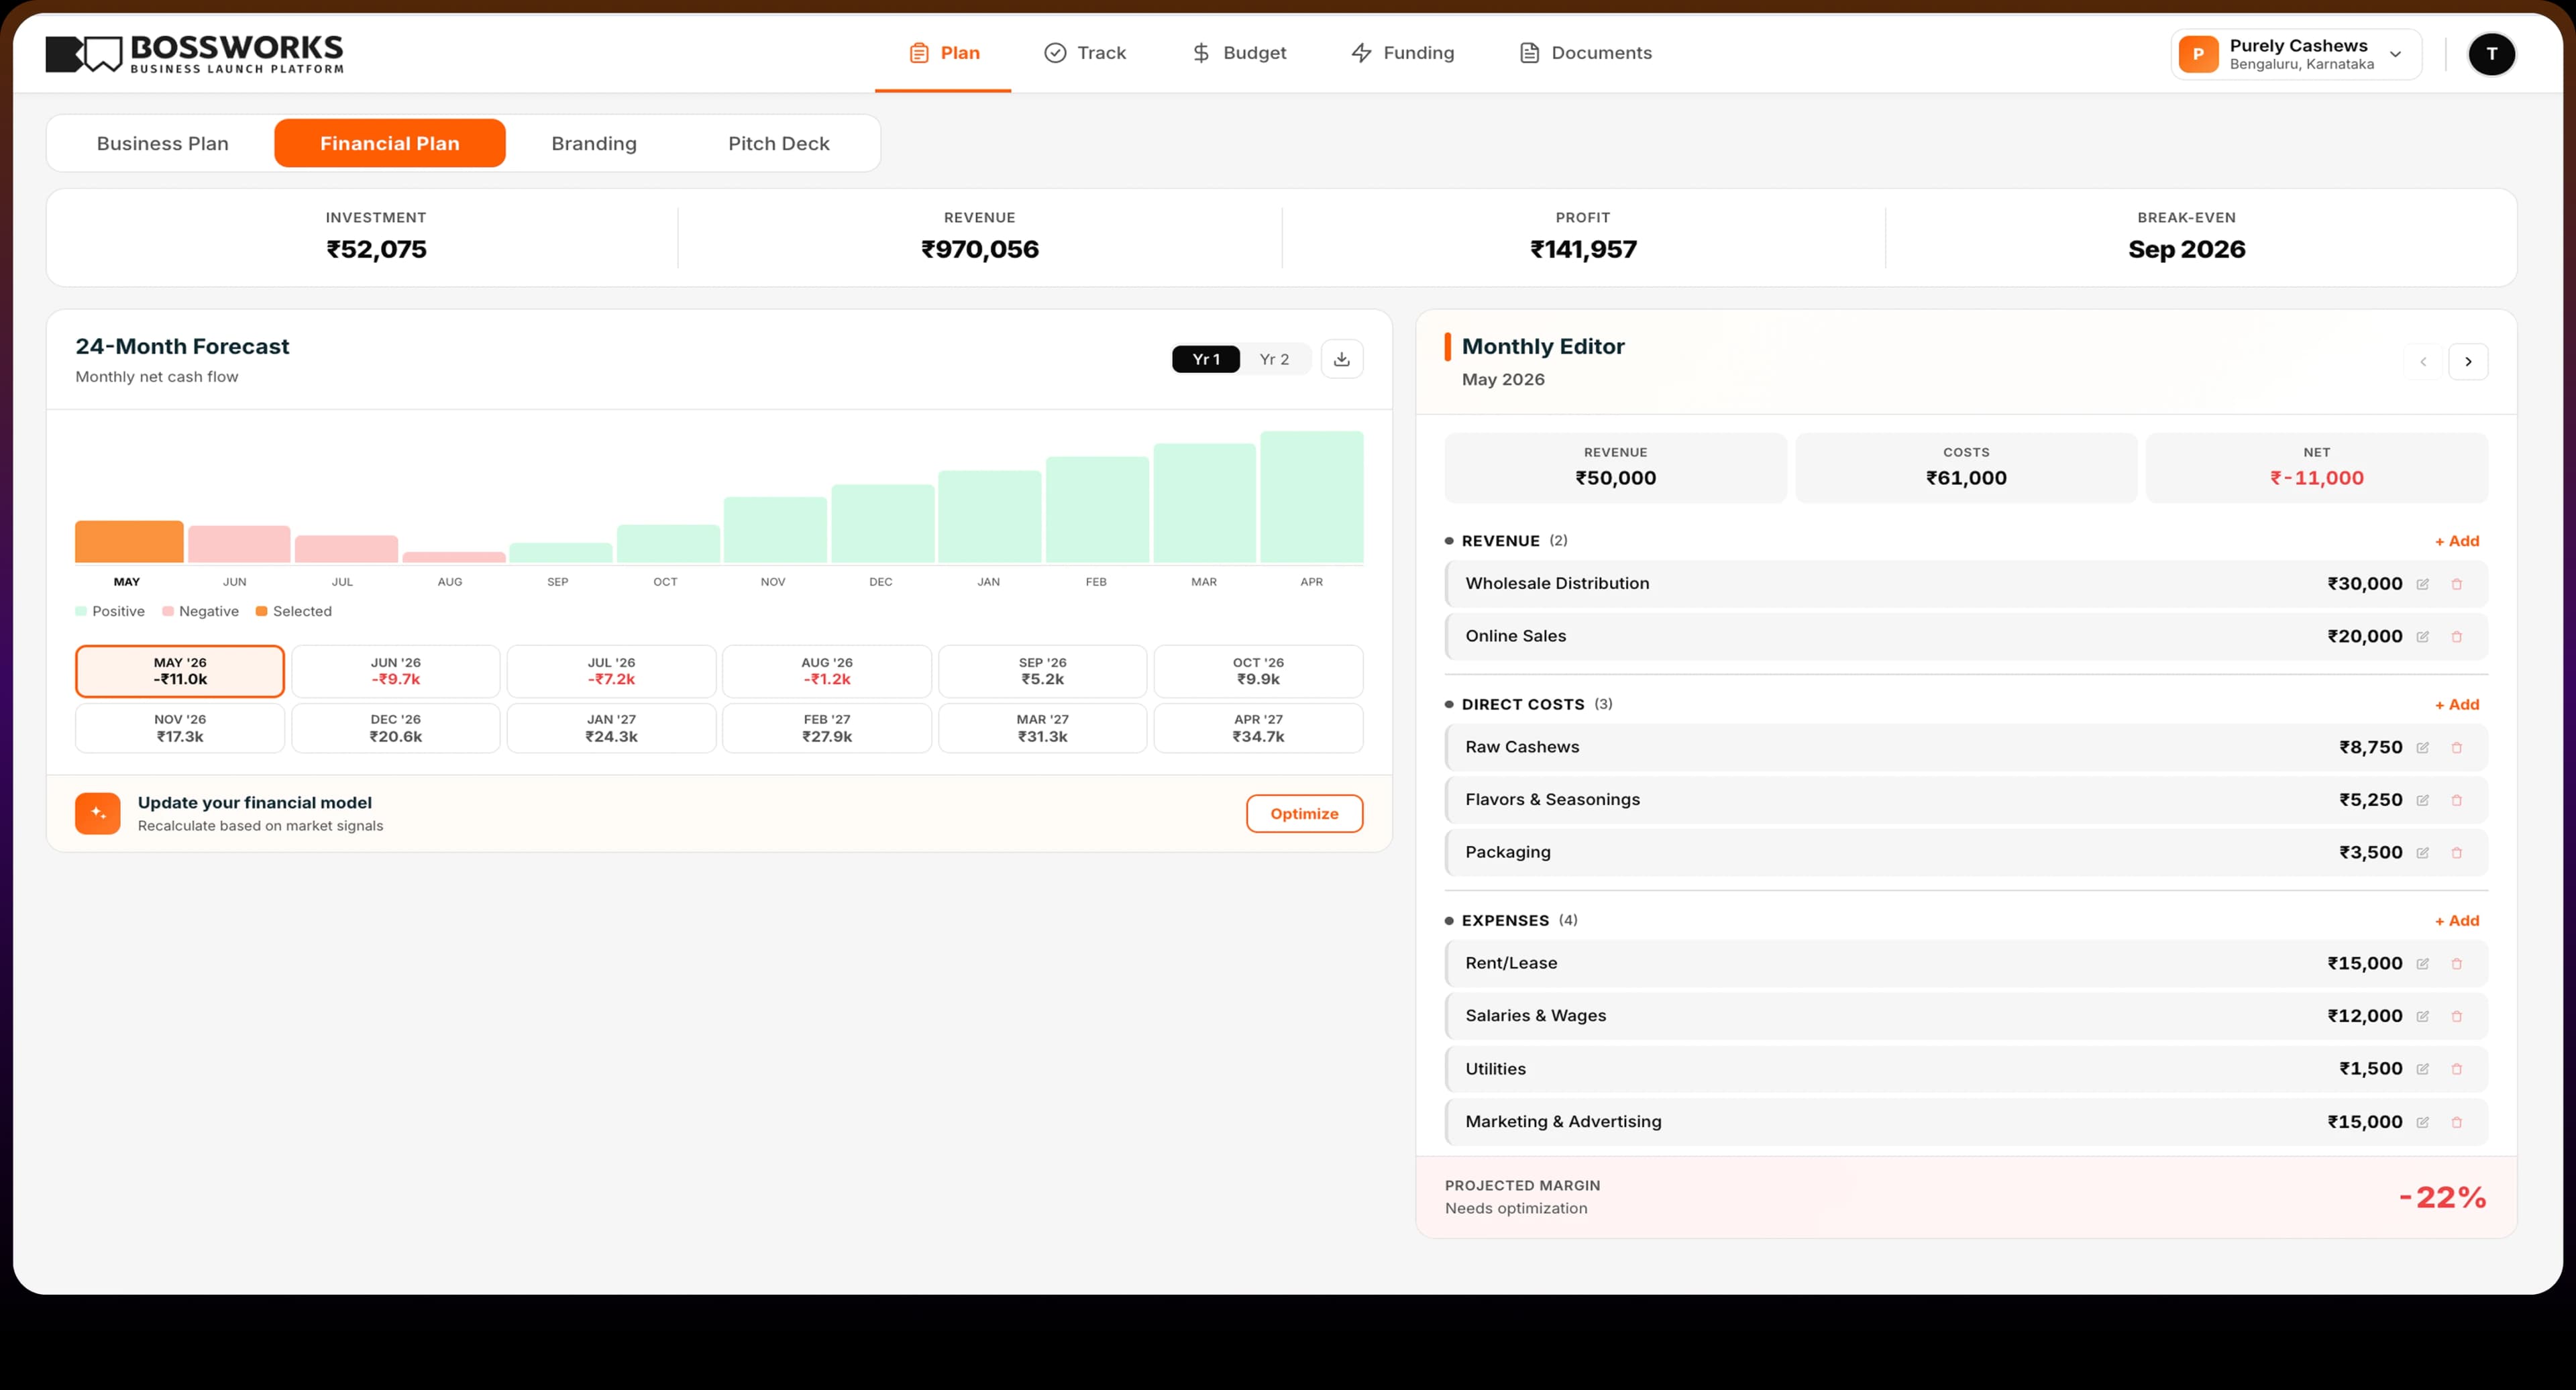
Task: Go to next month in Monthly Editor
Action: click(2468, 362)
